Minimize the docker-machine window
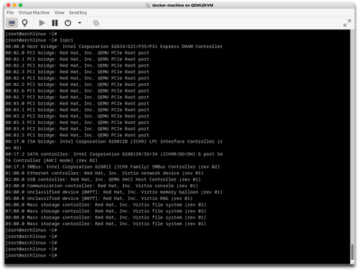 pos(14,5)
